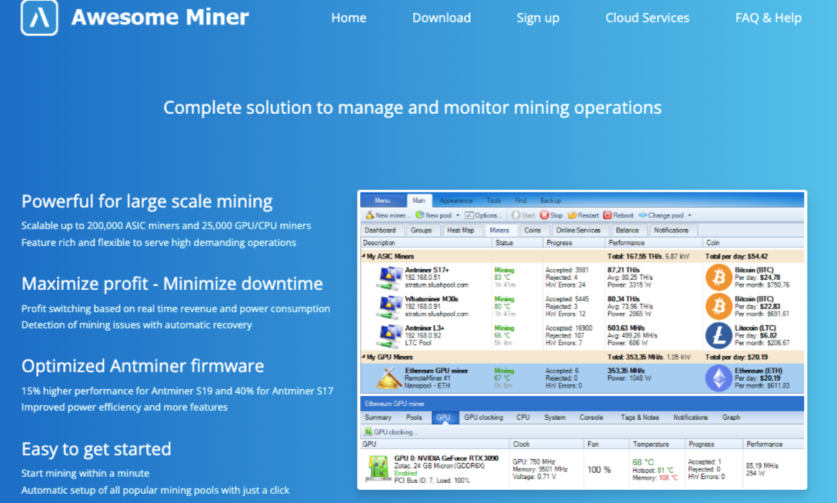
Task: Switch to the Appearance ribbon tab
Action: point(456,201)
